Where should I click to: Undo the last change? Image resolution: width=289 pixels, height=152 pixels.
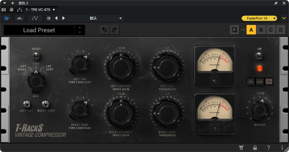(104, 30)
